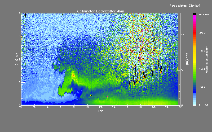The image size is (212, 132).
Task: Click the '180.0' colorbar value
Action: (x=202, y=51)
